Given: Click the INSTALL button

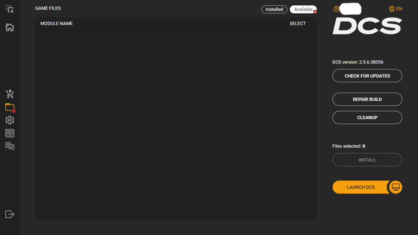Looking at the screenshot, I should [367, 160].
